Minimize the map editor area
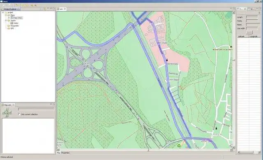This screenshot has width=263, height=160. click(231, 8)
